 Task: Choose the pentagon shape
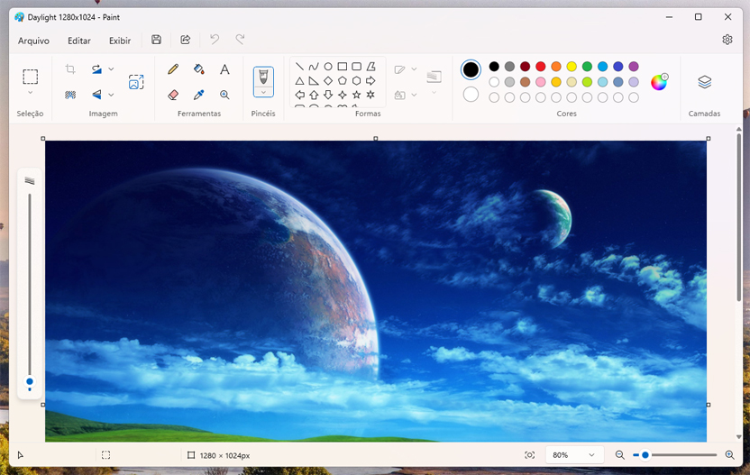(342, 81)
